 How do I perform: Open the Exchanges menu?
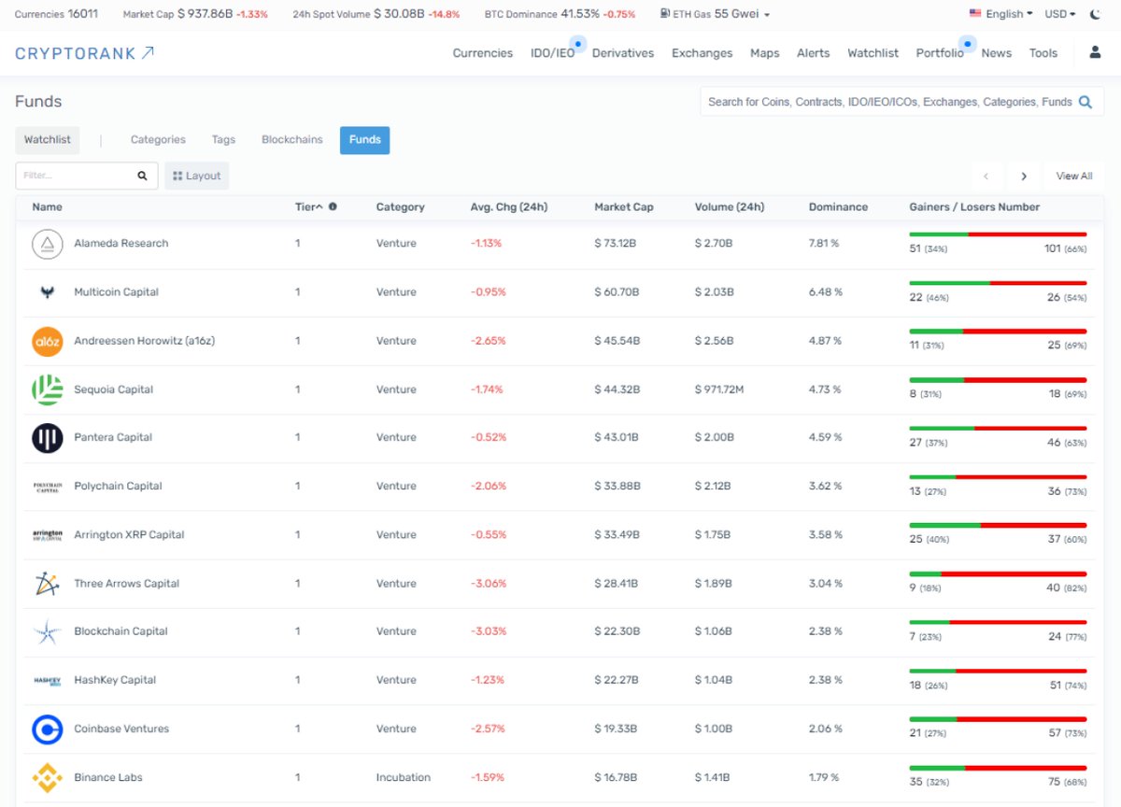[702, 53]
